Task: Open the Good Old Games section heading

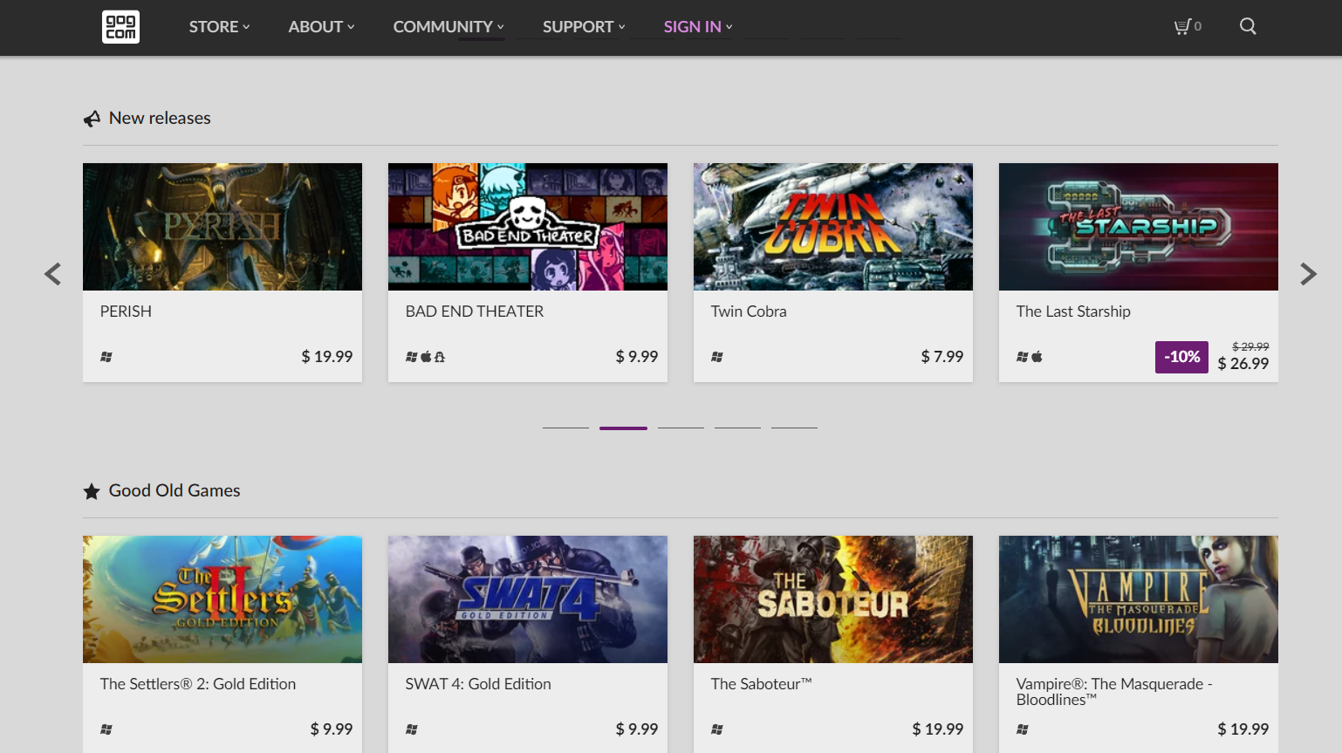Action: coord(175,491)
